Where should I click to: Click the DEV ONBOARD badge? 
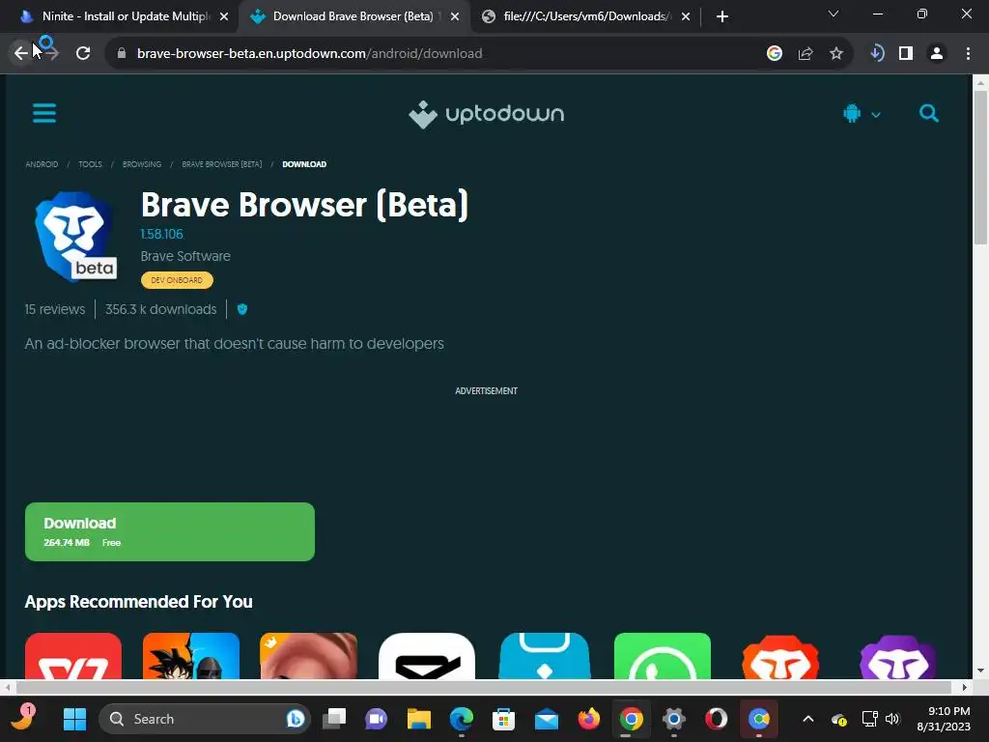[177, 280]
